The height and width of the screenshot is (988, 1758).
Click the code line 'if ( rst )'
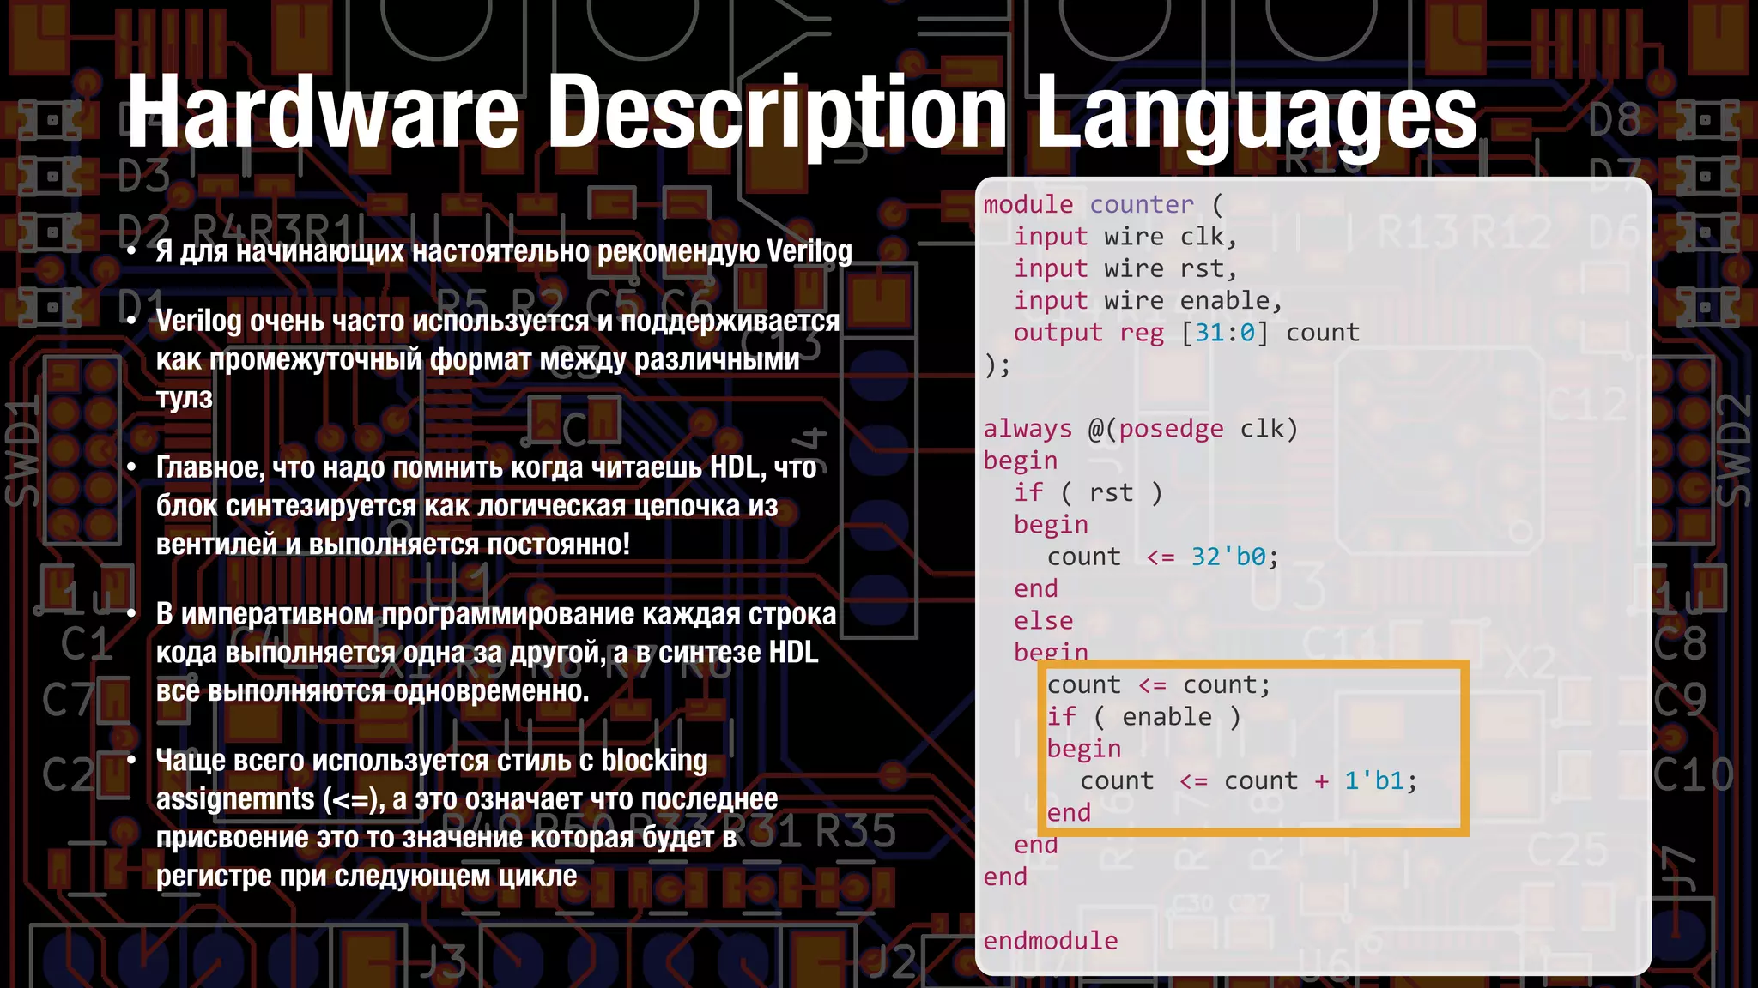pyautogui.click(x=1088, y=492)
